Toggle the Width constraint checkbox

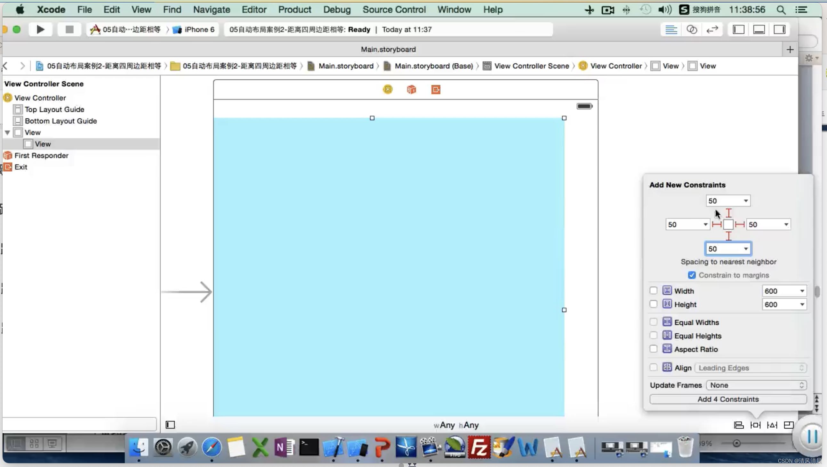[x=653, y=290]
